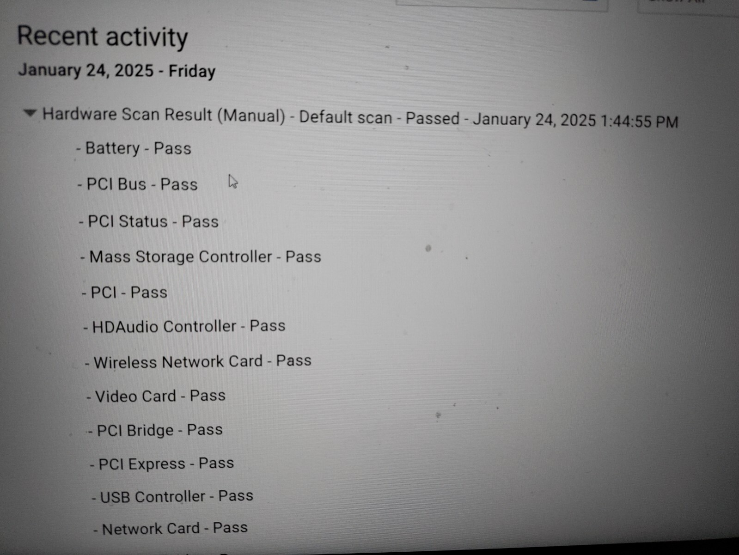Select the plain PCI - Pass result
This screenshot has width=739, height=555.
[124, 293]
